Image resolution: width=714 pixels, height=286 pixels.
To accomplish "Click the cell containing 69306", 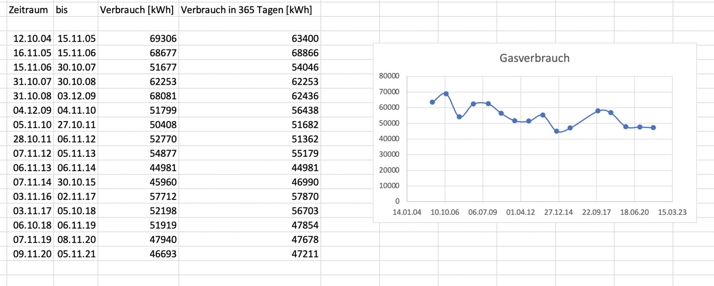I will [163, 39].
